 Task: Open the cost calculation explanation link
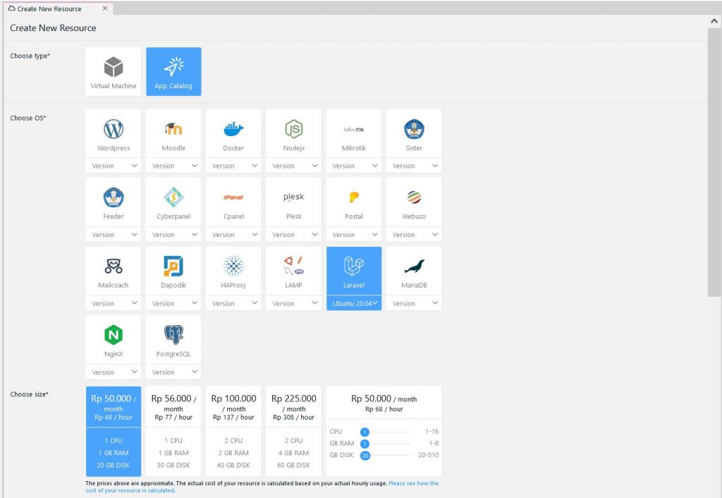412,482
